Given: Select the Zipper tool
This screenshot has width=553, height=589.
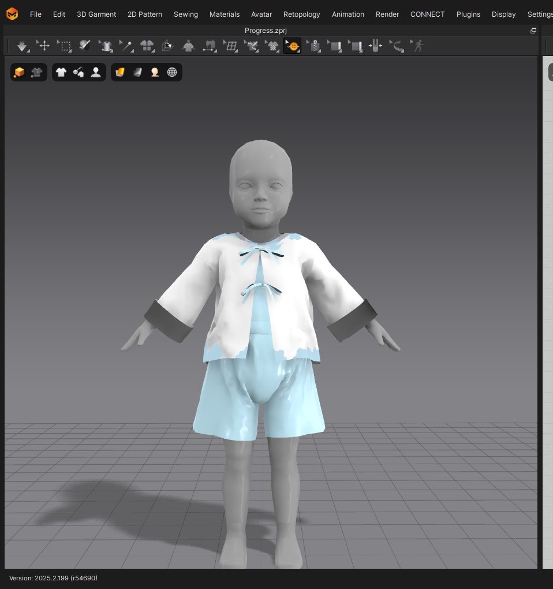Looking at the screenshot, I should [x=313, y=46].
